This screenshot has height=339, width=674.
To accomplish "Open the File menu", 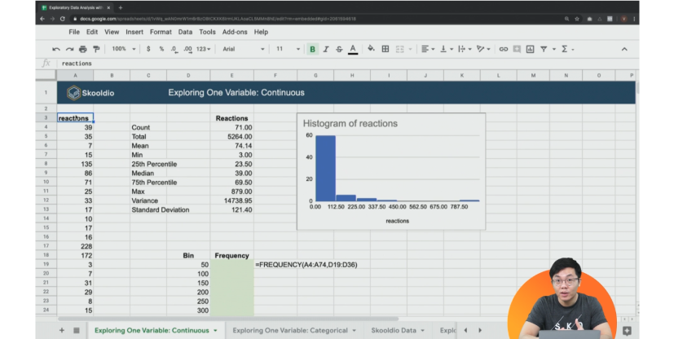I will tap(74, 32).
